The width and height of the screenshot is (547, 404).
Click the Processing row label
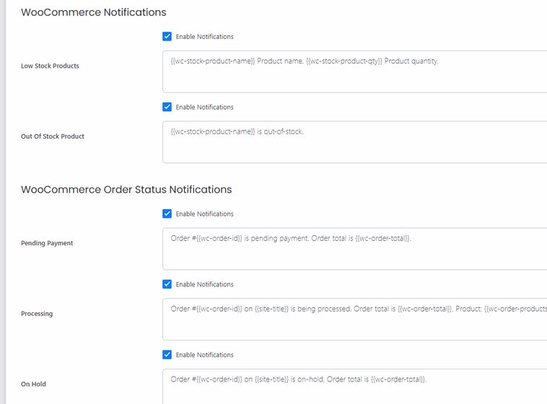(x=37, y=314)
